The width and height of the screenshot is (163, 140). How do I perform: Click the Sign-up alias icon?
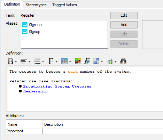(25, 25)
